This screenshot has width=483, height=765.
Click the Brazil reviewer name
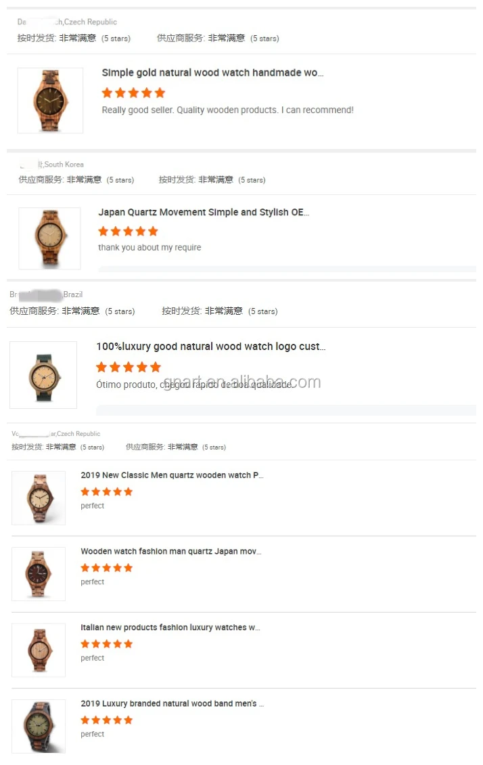point(46,294)
